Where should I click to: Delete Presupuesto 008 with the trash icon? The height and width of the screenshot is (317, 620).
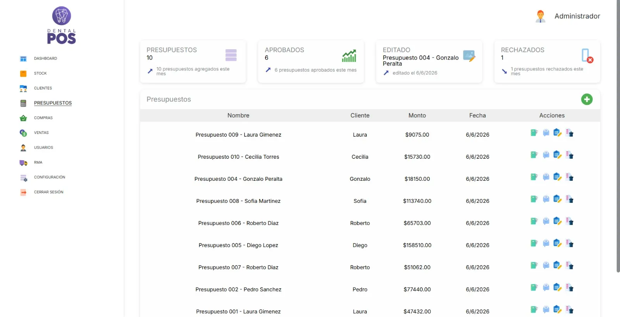570,199
